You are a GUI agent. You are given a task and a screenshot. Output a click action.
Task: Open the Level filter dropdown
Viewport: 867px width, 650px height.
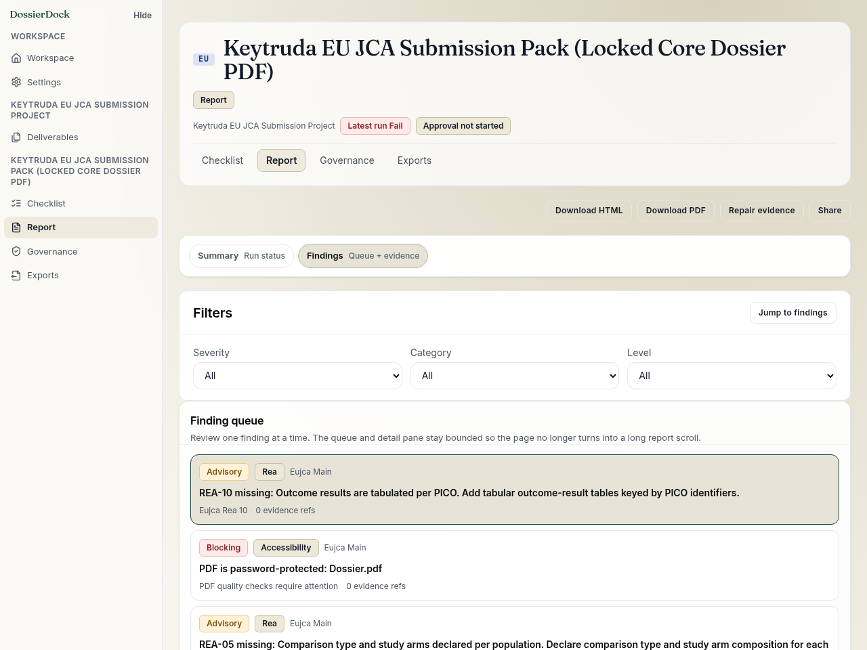pos(732,376)
